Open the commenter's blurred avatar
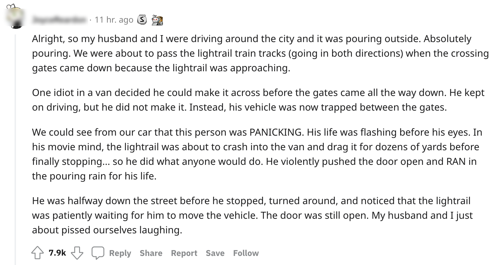The height and width of the screenshot is (265, 496). click(15, 17)
